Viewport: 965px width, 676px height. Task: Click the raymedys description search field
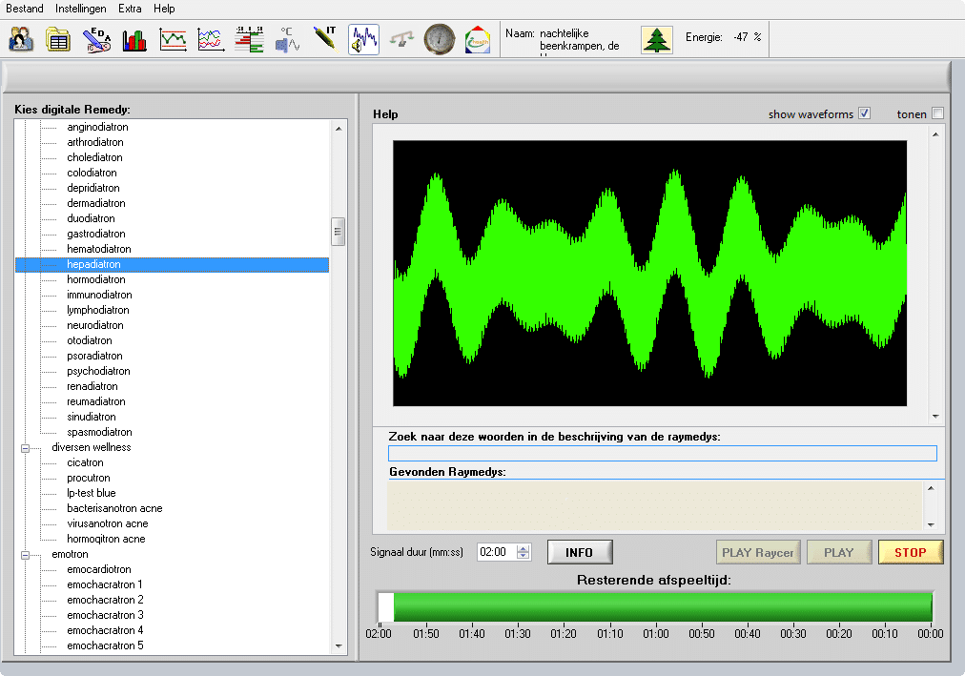tap(662, 454)
